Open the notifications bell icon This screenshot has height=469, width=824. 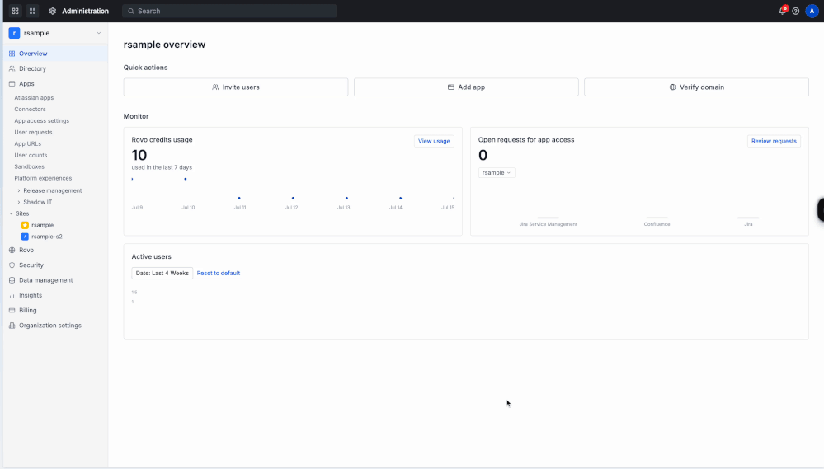782,11
